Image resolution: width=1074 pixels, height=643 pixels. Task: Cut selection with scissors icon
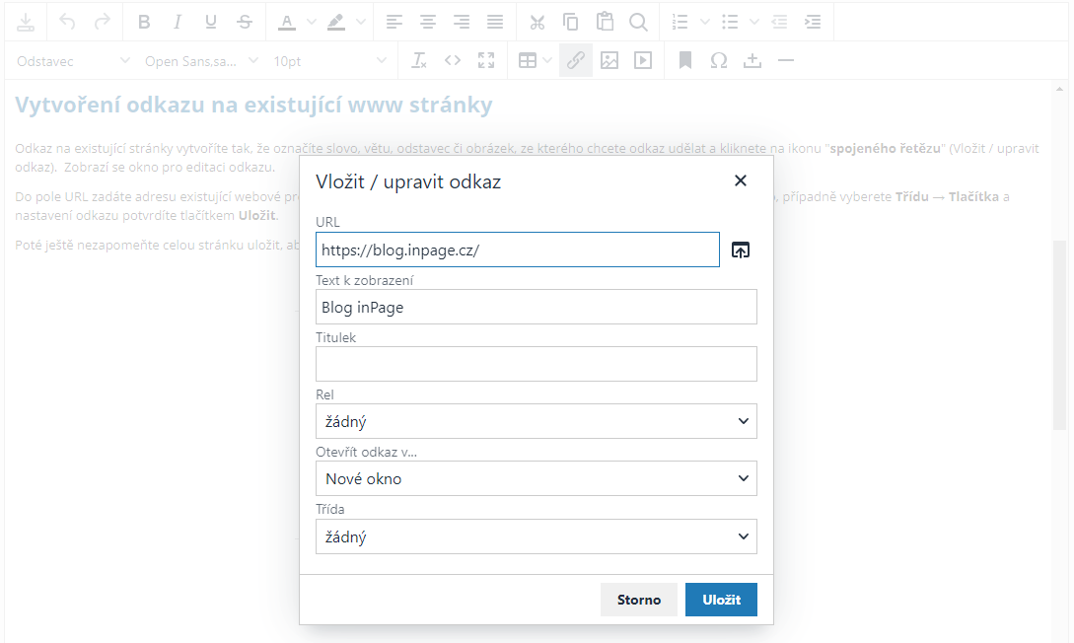[x=537, y=22]
